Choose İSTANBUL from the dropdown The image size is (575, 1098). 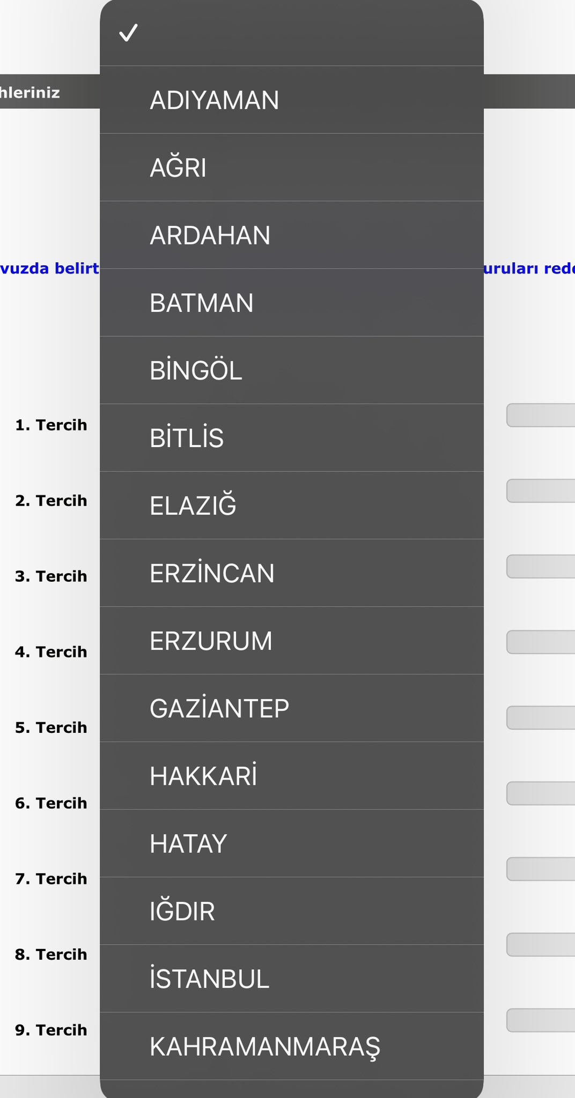click(291, 978)
